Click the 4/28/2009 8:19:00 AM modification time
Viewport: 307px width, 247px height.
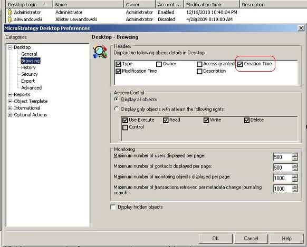(x=209, y=19)
